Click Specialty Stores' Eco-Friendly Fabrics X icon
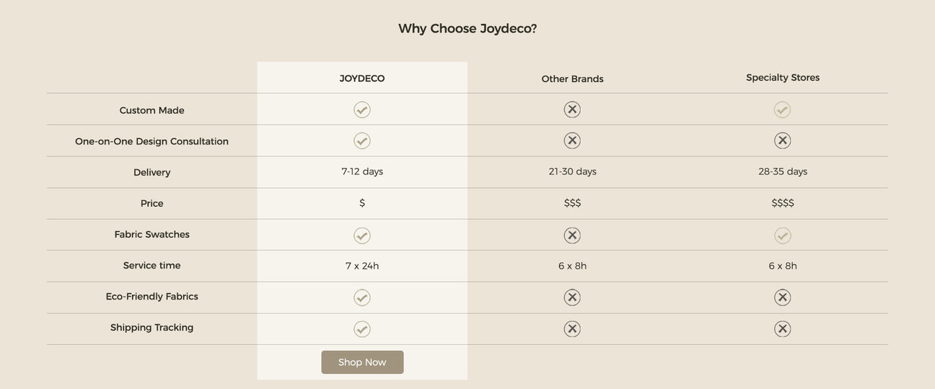Screen dimensions: 935x389 (782, 298)
